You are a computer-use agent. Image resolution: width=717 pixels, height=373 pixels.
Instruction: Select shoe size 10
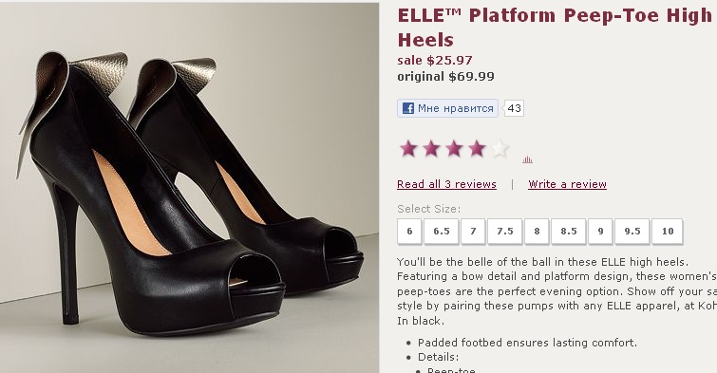click(x=668, y=232)
